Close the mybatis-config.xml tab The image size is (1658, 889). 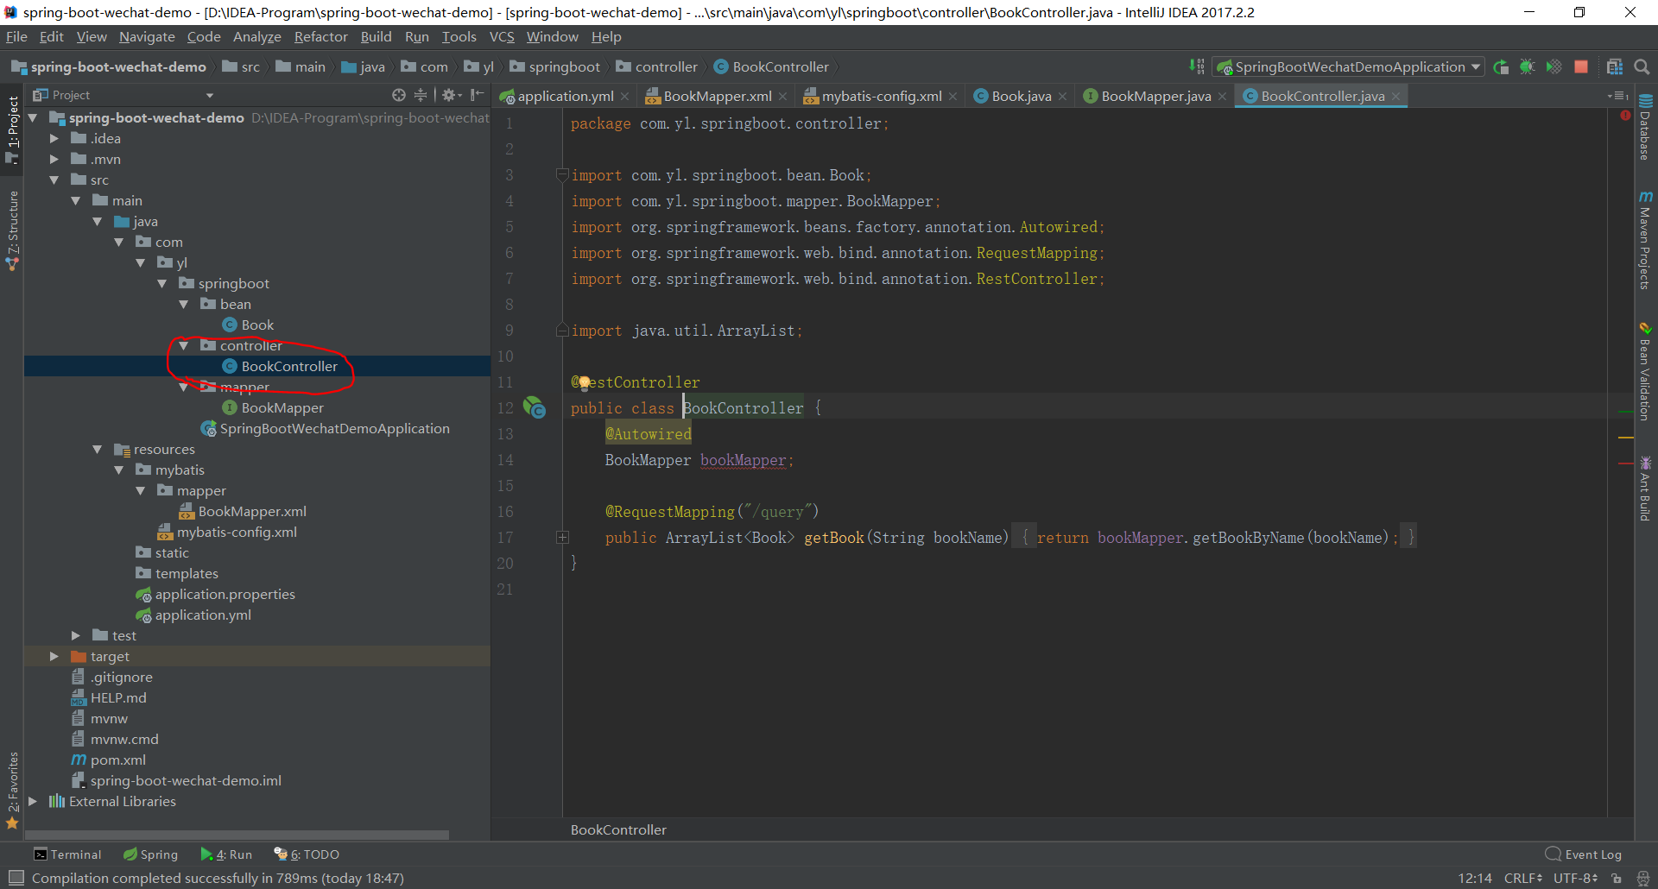coord(952,96)
